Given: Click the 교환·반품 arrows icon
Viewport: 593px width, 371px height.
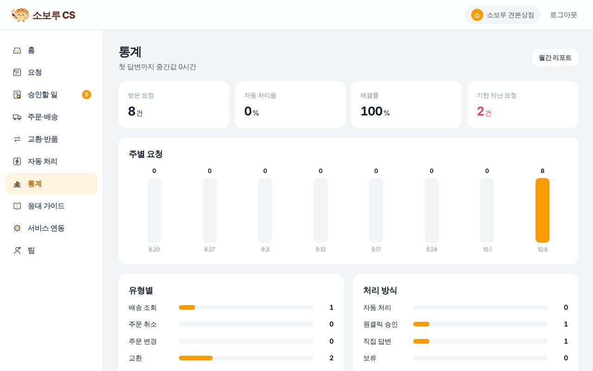Looking at the screenshot, I should point(17,139).
